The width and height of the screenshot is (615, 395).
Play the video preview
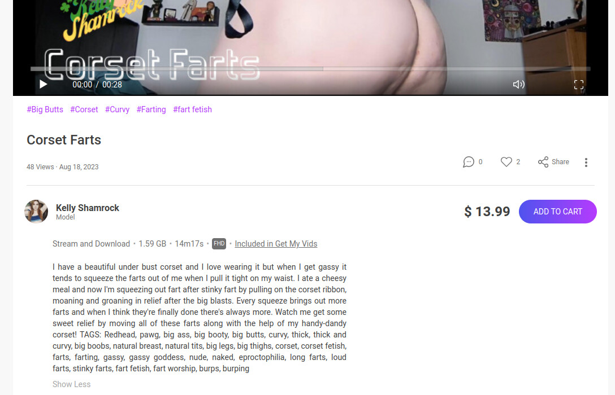click(x=44, y=84)
